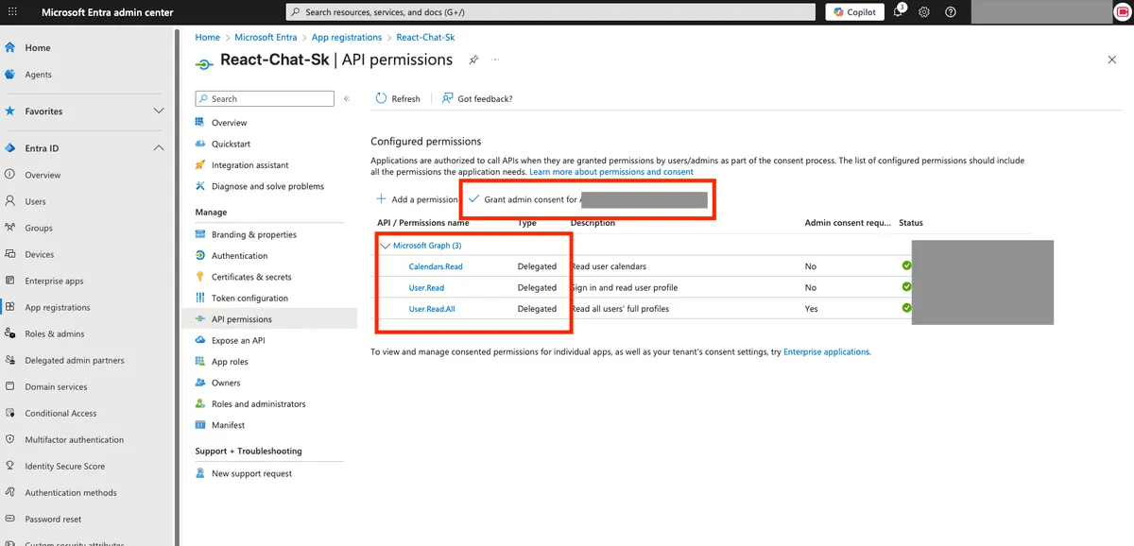Collapse the app menu with the double chevron

[x=346, y=98]
